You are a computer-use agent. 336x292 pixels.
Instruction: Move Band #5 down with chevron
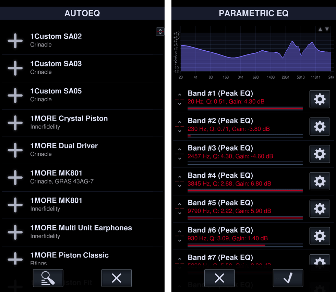coord(180,214)
